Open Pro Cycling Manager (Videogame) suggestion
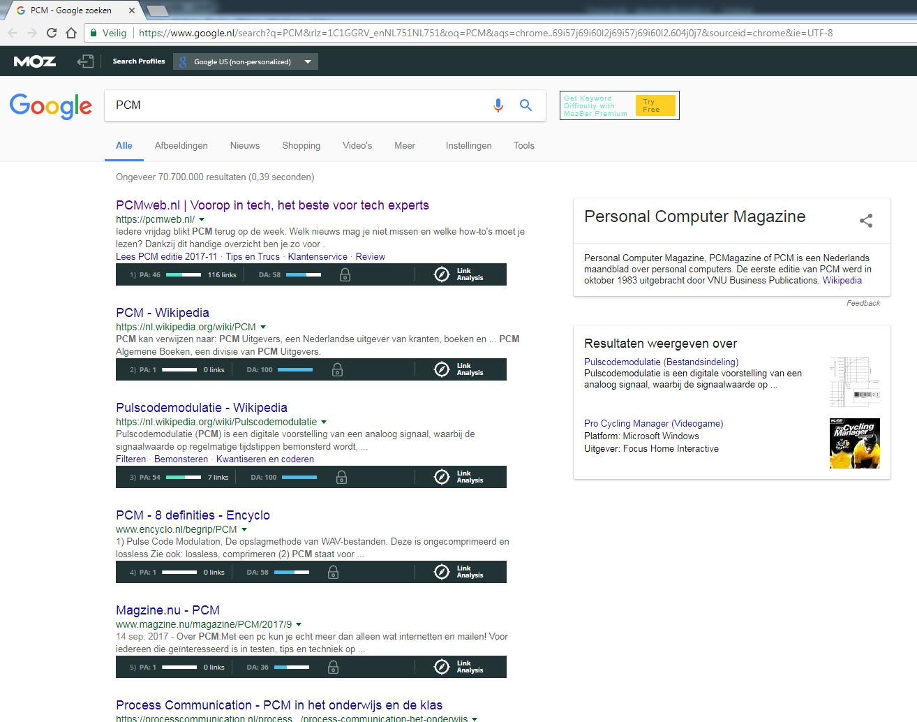The height and width of the screenshot is (722, 917). [x=653, y=423]
